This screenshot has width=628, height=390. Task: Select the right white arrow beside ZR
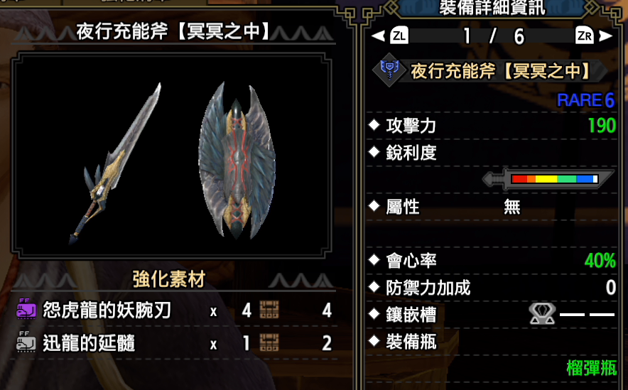point(605,36)
